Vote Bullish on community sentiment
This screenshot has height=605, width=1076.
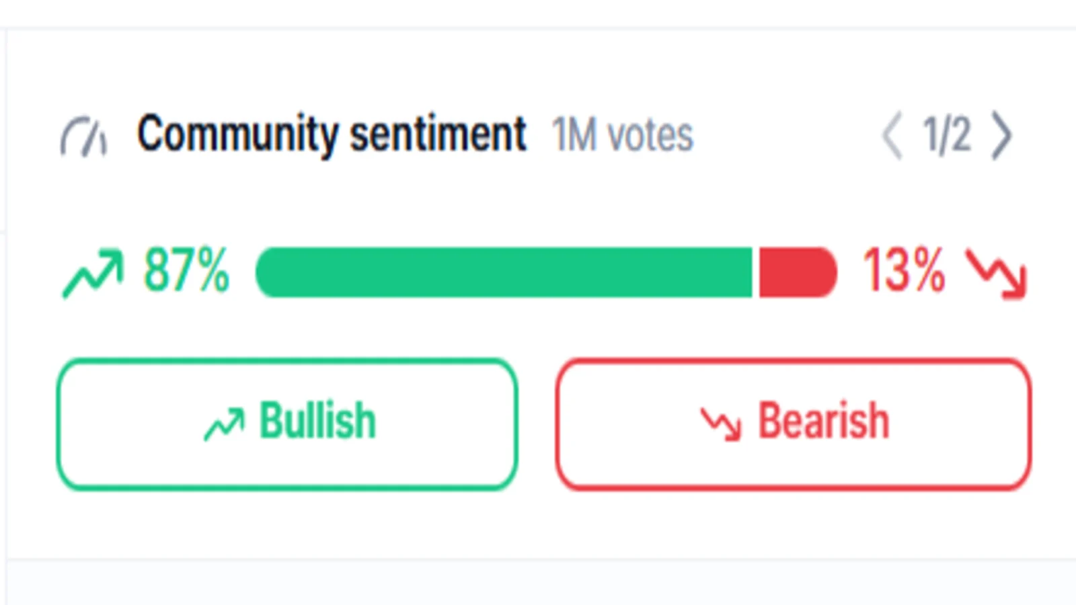click(287, 424)
